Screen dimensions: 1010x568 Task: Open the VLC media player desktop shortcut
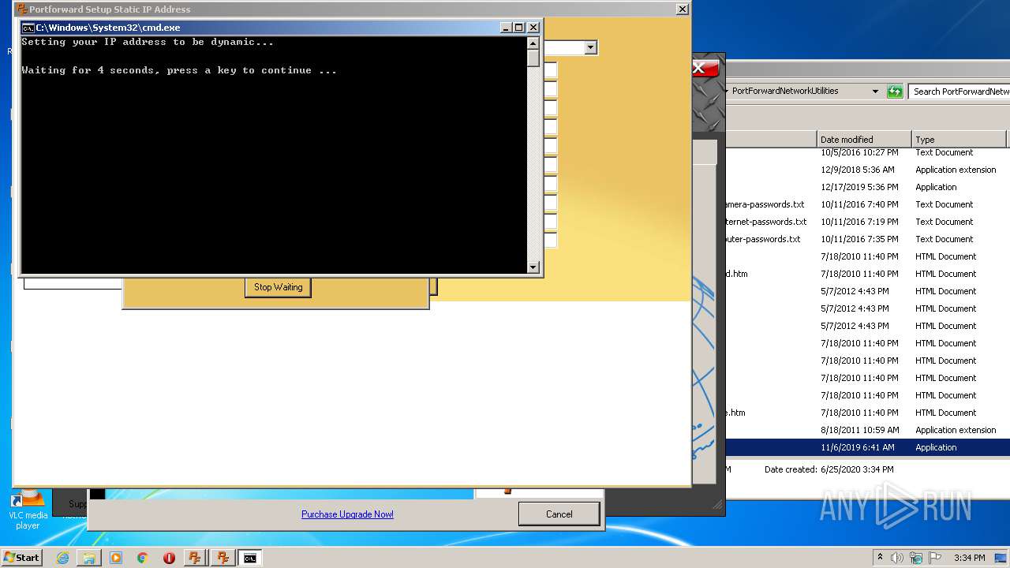point(28,509)
